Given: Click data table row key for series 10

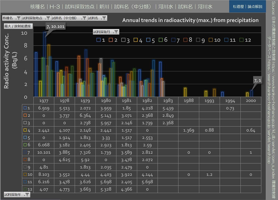Looking at the screenshot, I should [28, 174].
